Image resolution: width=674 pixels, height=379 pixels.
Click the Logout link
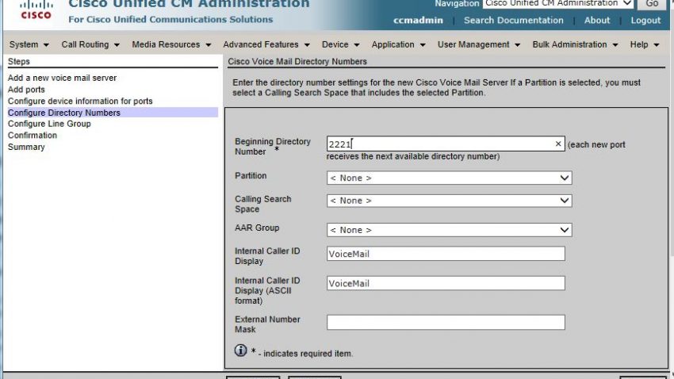(x=645, y=21)
